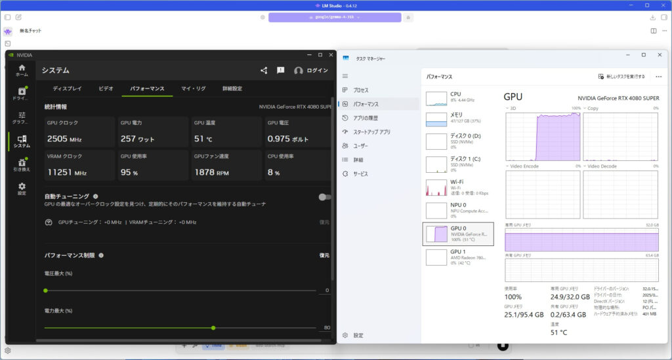The width and height of the screenshot is (672, 360).
Task: Select スタートアップ アプリ in Task Manager
Action: [x=371, y=132]
